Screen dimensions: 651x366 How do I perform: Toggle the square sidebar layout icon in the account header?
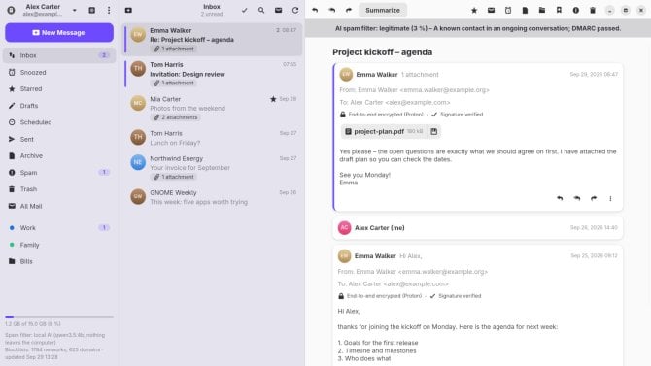(91, 10)
